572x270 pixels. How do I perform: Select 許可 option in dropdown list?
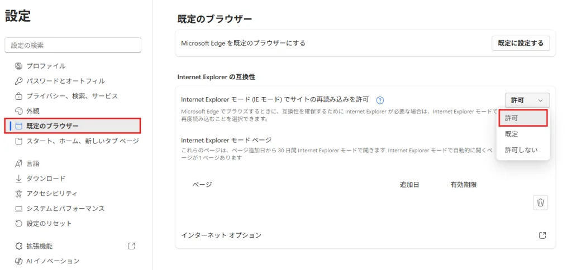522,118
